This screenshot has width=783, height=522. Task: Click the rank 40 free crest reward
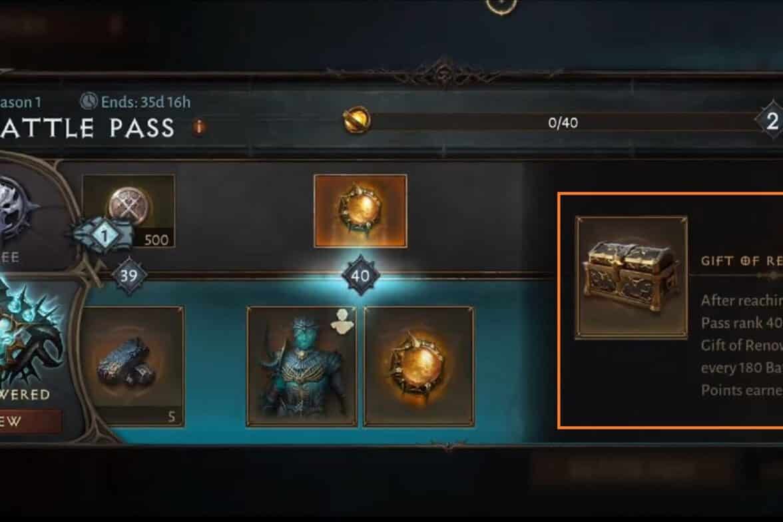click(360, 211)
